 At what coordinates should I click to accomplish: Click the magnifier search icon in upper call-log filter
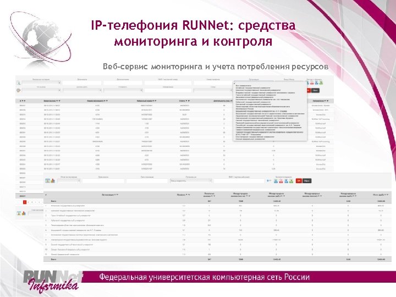point(19,83)
